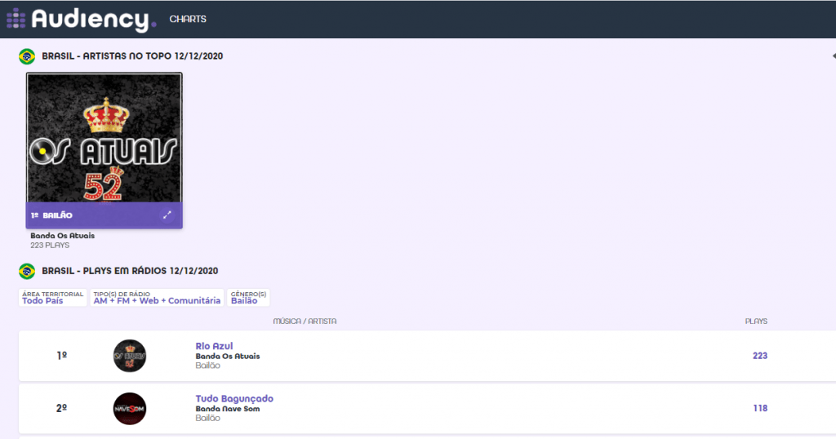
Task: Click the 118 plays count
Action: (760, 408)
